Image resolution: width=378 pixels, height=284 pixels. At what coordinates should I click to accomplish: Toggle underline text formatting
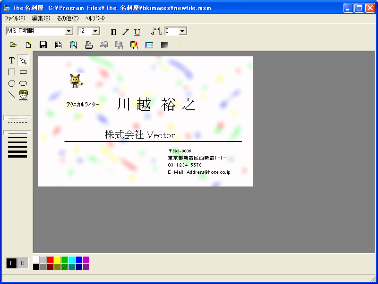pyautogui.click(x=137, y=32)
